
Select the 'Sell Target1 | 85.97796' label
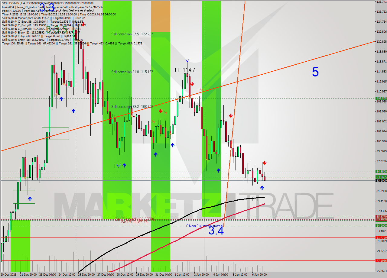pos(135,219)
